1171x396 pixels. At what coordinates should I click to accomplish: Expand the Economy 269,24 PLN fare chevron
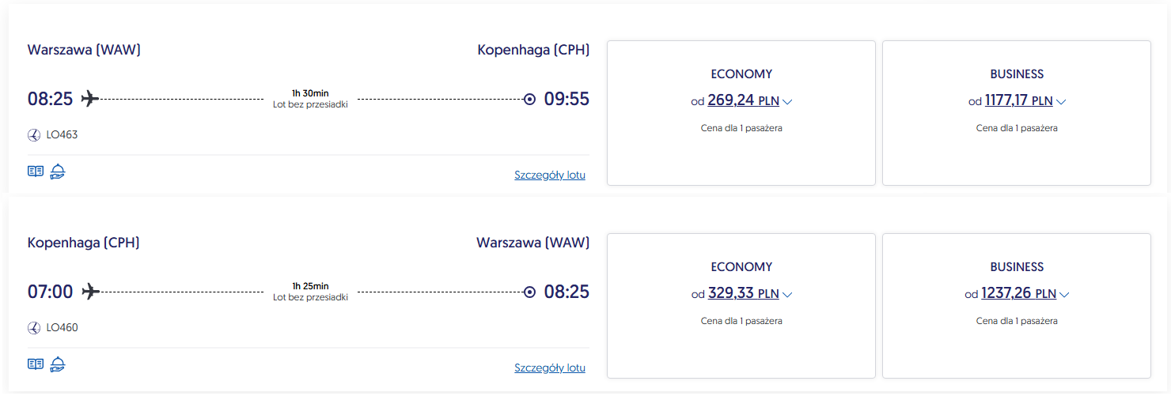pos(787,102)
